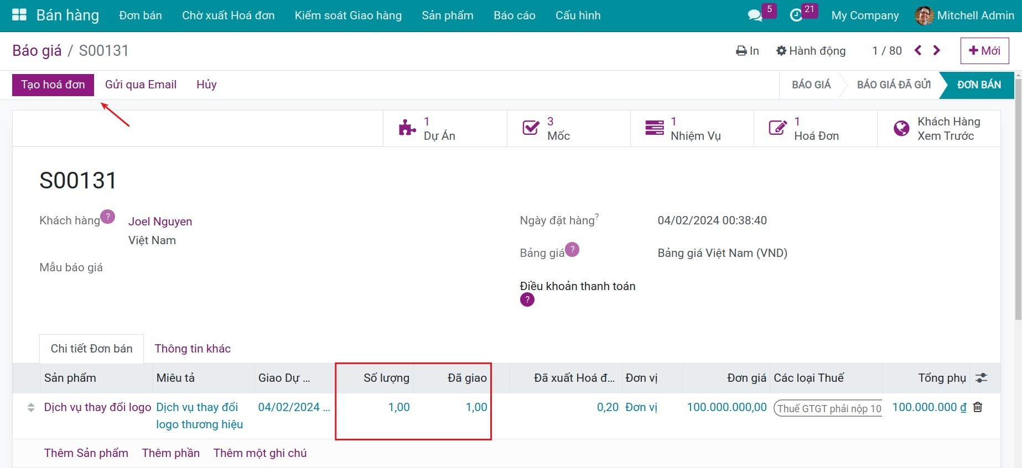The image size is (1022, 468).
Task: Select the Báo giá đã gửi status stage
Action: (x=893, y=85)
